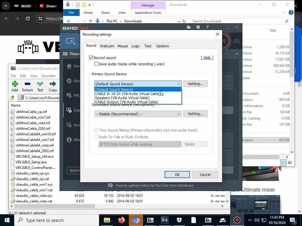The height and width of the screenshot is (226, 302).
Task: Open Bandicam schedule clock icon
Action: tap(198, 27)
